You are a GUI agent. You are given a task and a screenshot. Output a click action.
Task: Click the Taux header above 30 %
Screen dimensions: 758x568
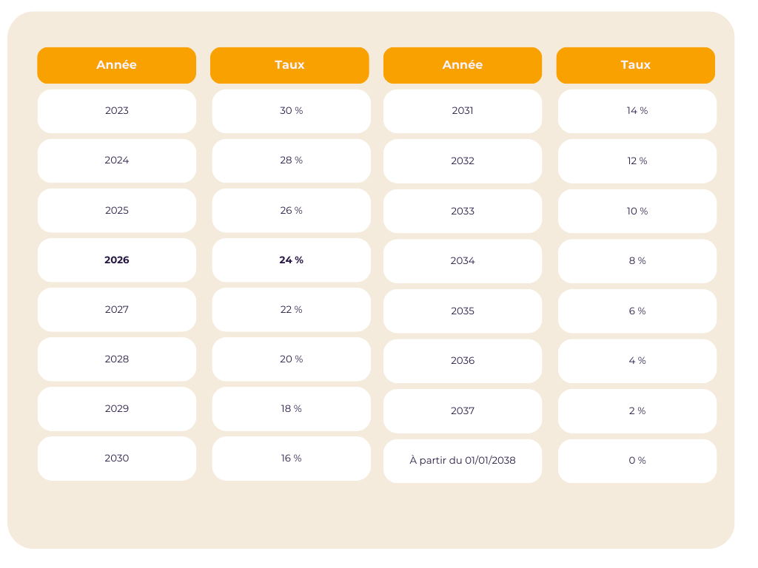point(289,65)
